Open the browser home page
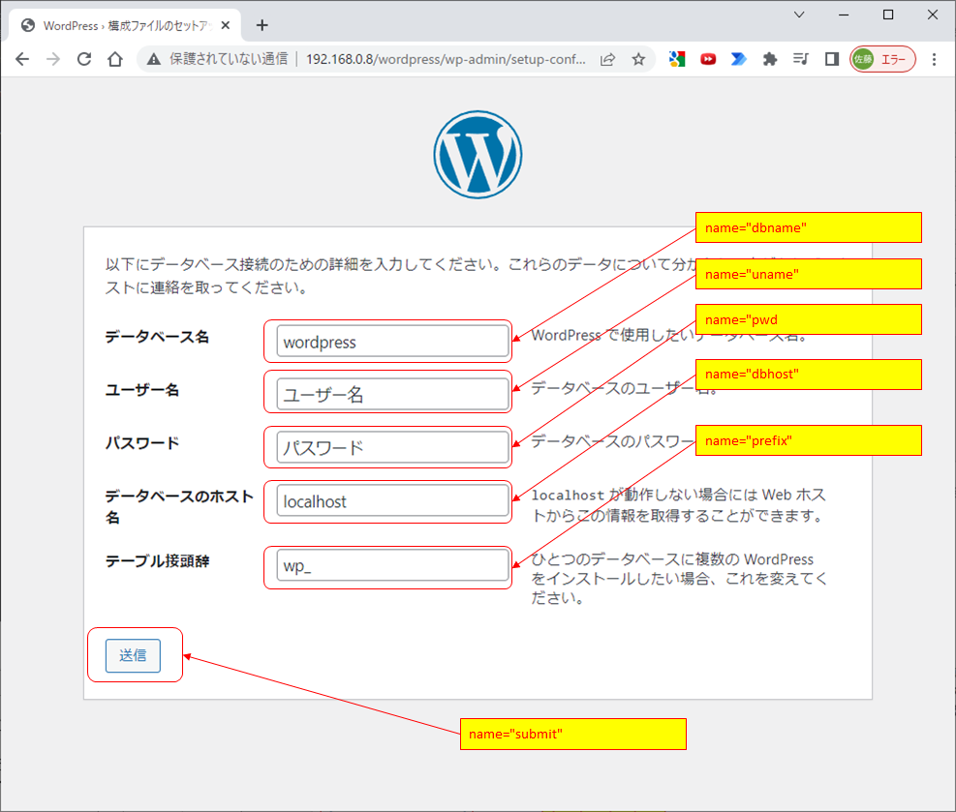956x812 pixels. [115, 59]
